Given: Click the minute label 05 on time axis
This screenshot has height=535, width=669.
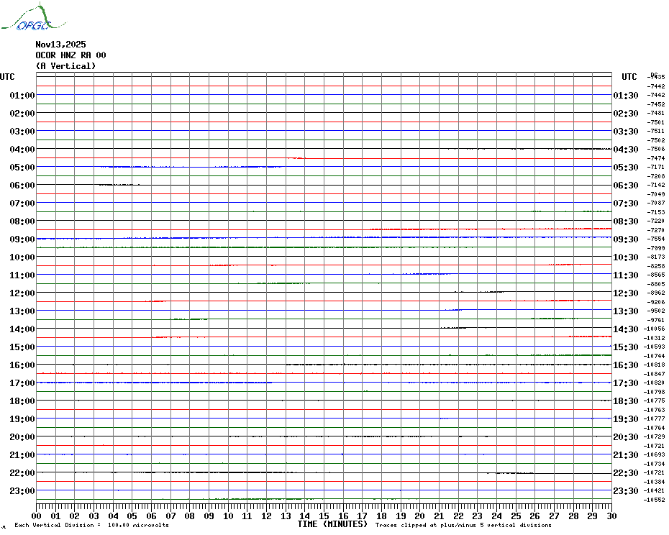Looking at the screenshot, I should [x=132, y=516].
